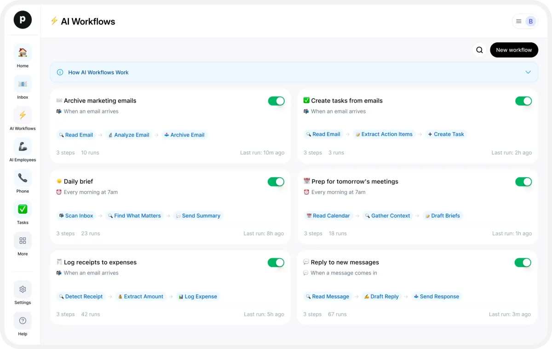Click "Last run: 10m ago" text
552x349 pixels.
[x=262, y=153]
